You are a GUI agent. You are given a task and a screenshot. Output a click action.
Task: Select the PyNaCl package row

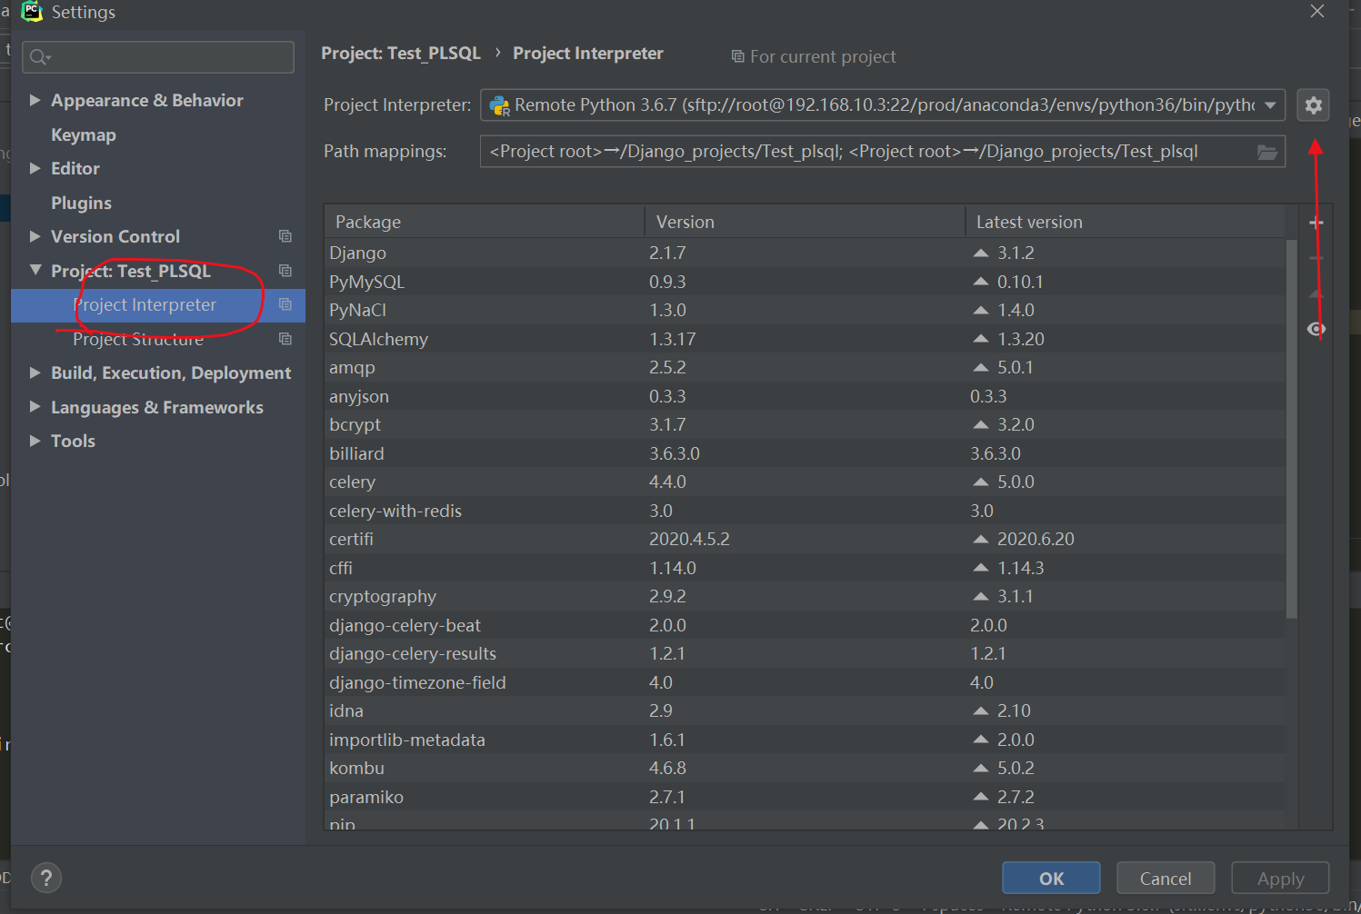(x=805, y=310)
